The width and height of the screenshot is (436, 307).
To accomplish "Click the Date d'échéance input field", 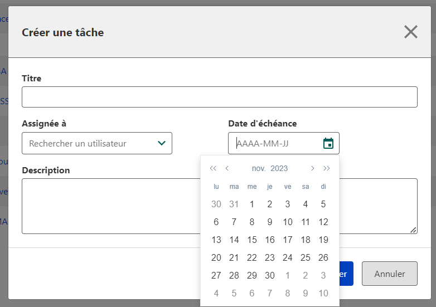I will pos(276,143).
